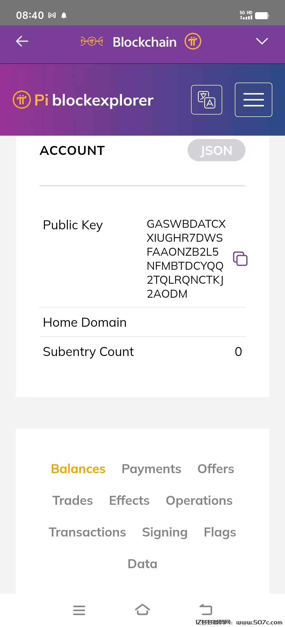Viewport: 285px width, 627px height.
Task: Open the Transactions tab
Action: (87, 532)
